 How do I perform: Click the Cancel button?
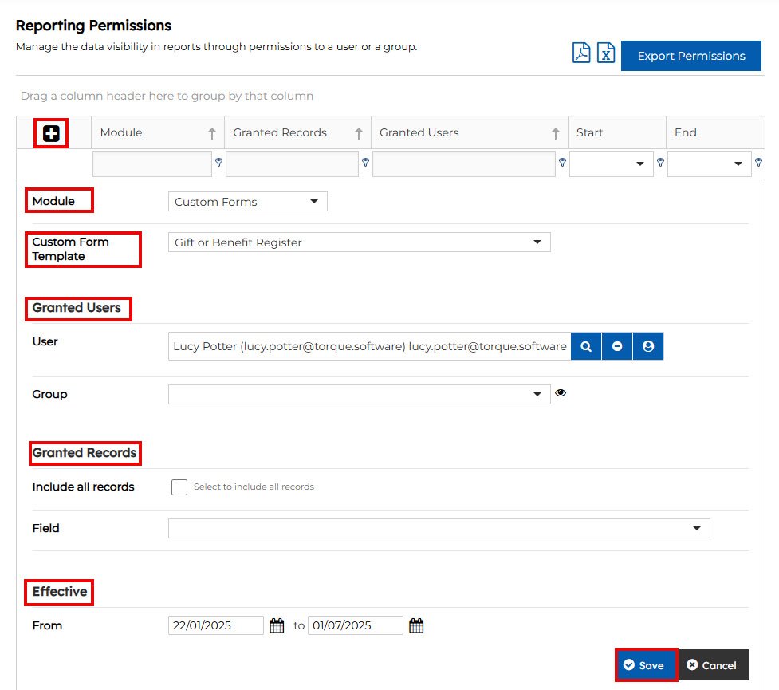pos(712,665)
